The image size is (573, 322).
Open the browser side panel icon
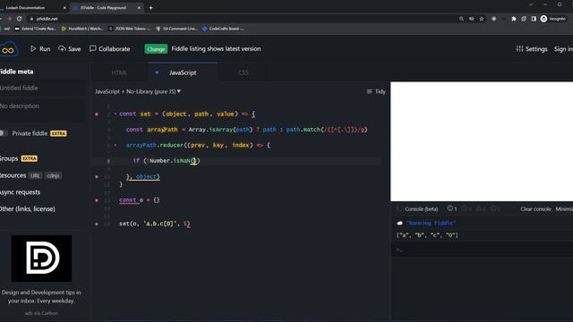pyautogui.click(x=534, y=19)
